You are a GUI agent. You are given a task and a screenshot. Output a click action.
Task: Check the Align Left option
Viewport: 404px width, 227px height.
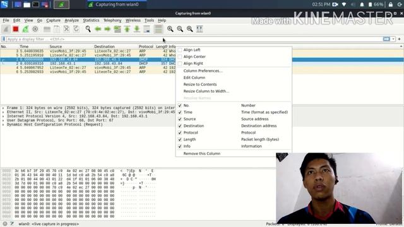[x=180, y=50]
